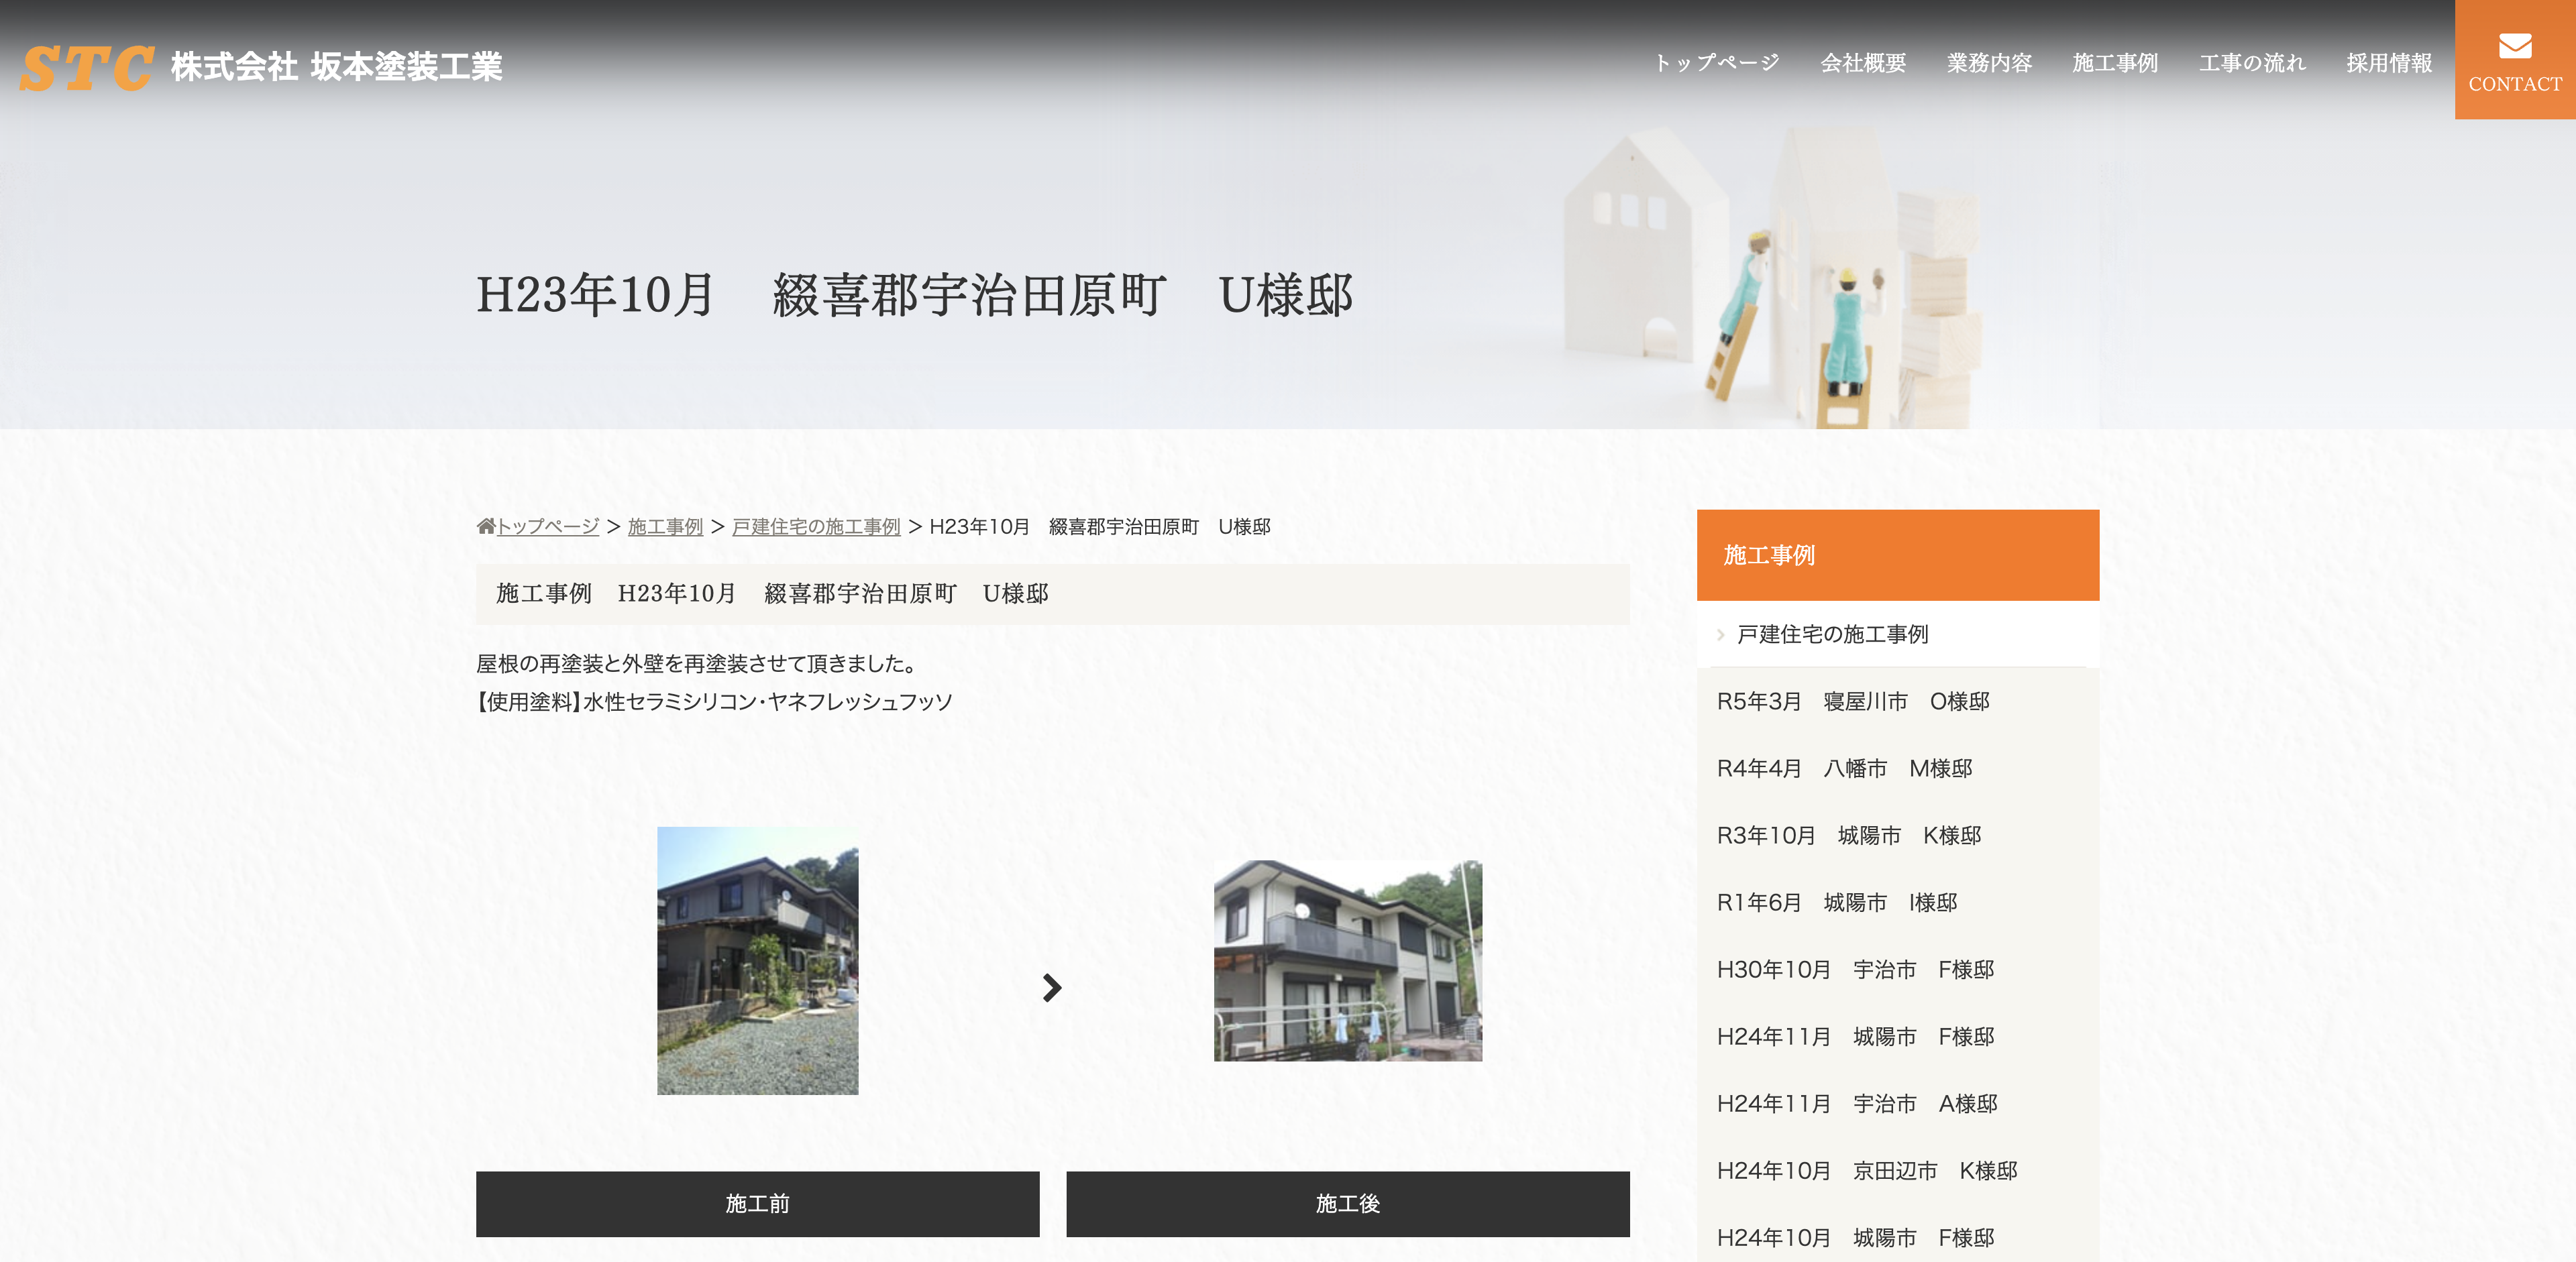Click the 施工事例 breadcrumb link
The height and width of the screenshot is (1262, 2576).
tap(665, 526)
